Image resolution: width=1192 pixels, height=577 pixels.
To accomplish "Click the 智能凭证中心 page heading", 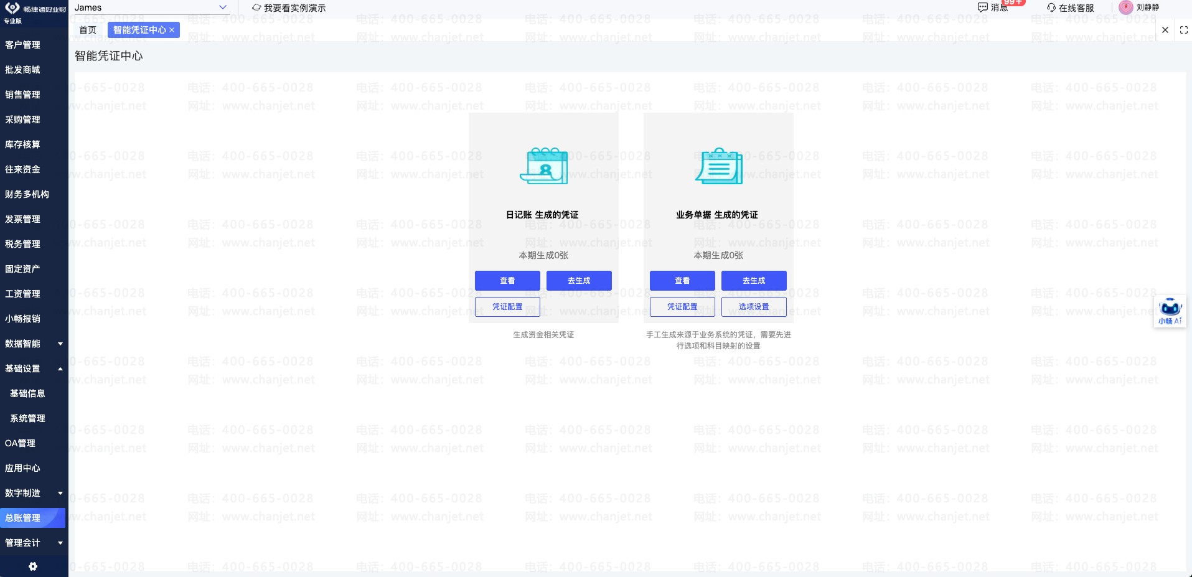I will coord(109,56).
